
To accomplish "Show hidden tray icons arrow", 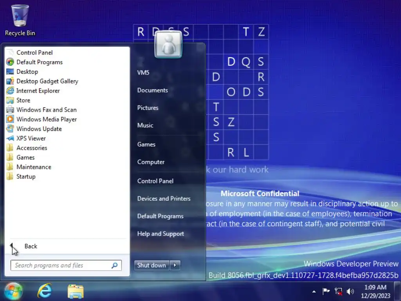I will pos(314,291).
